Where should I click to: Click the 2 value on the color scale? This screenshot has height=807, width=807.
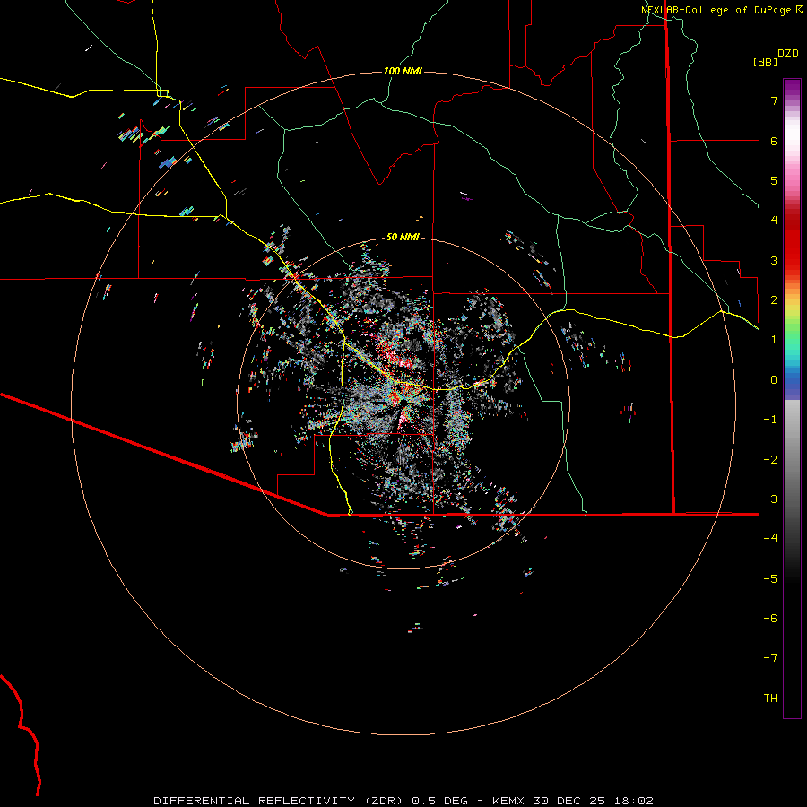(774, 300)
